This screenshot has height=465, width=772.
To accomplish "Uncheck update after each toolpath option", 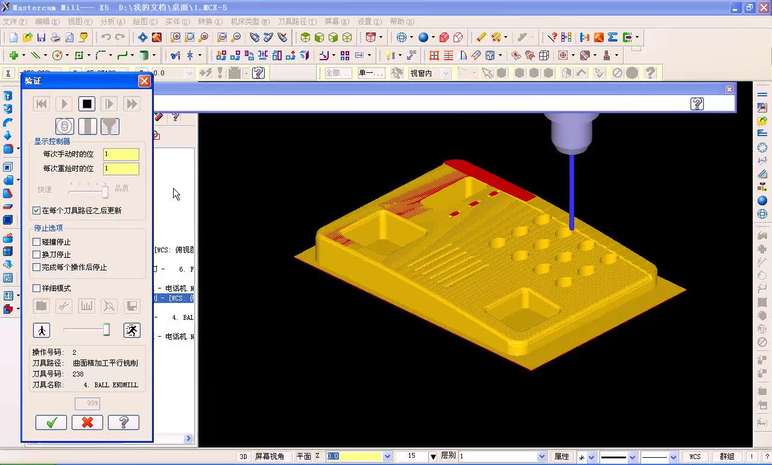I will 37,211.
